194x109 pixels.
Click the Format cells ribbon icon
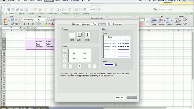169,21
